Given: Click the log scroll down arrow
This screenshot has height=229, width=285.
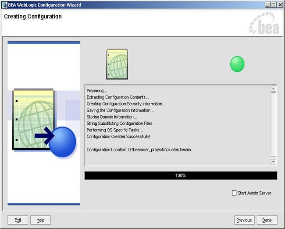Looking at the screenshot, I should (273, 162).
